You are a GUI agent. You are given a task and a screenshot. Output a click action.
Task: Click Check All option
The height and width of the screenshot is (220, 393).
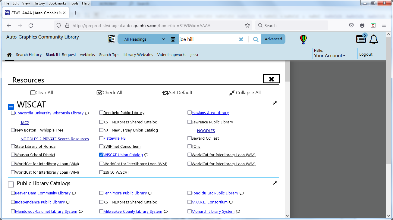pyautogui.click(x=109, y=93)
